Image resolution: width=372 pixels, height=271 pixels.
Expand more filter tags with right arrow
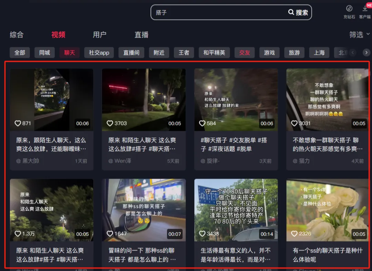366,52
